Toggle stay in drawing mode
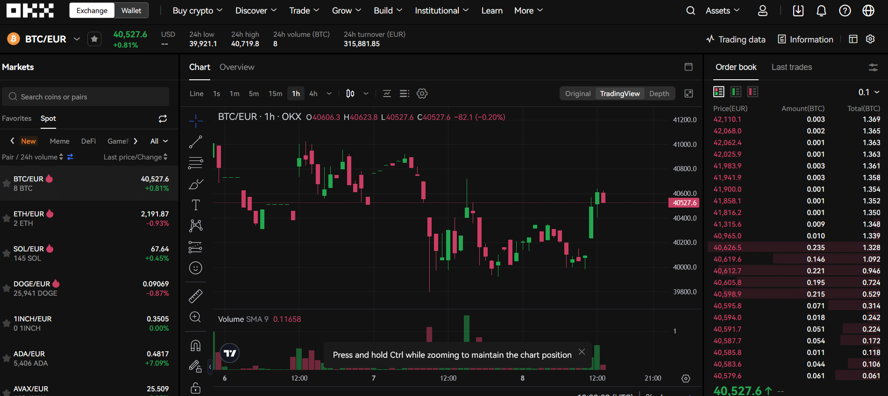The width and height of the screenshot is (888, 396). [x=196, y=367]
